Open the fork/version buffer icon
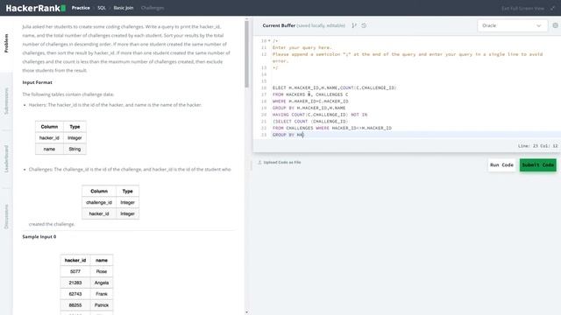The height and width of the screenshot is (315, 561). coord(354,25)
